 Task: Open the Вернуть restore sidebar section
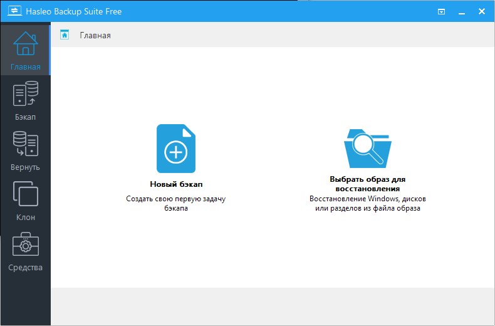[x=25, y=150]
